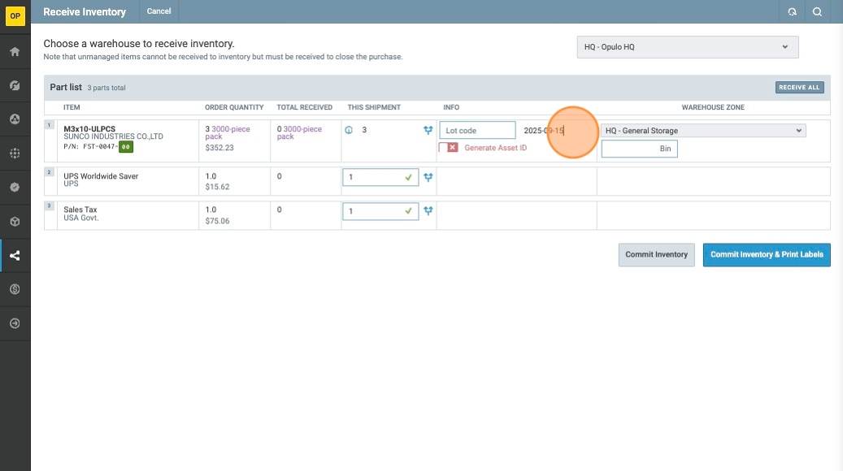Viewport: 843px width, 471px height.
Task: Select the active share icon in sidebar
Action: [x=15, y=256]
